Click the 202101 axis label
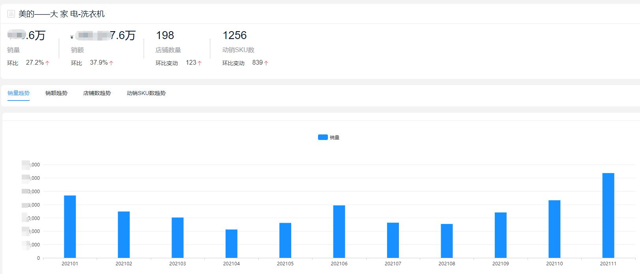Viewport: 640px width, 274px height. click(x=70, y=263)
